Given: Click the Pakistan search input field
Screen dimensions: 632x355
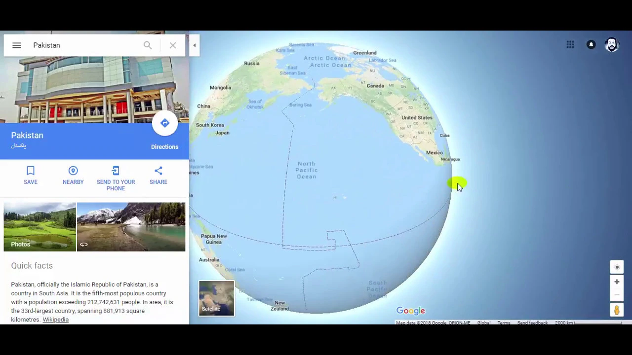Looking at the screenshot, I should (x=84, y=45).
